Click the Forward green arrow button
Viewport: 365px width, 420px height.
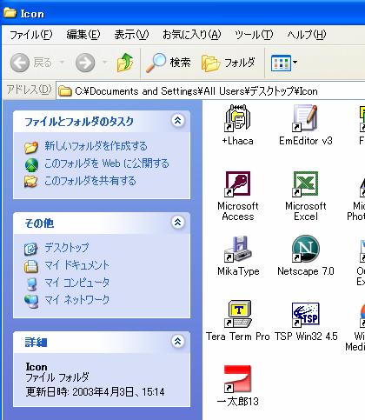pyautogui.click(x=85, y=63)
